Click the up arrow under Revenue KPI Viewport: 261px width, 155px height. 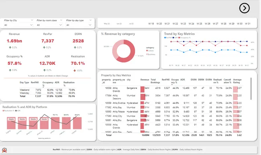10,48
